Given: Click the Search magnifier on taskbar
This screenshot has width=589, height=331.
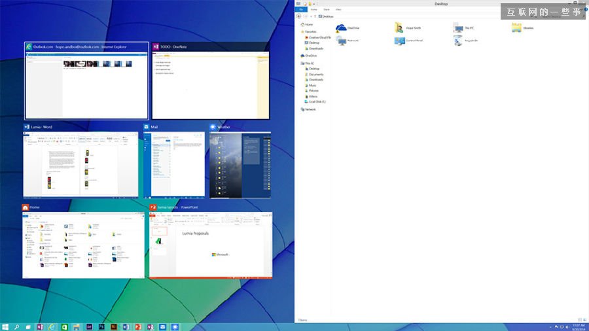Looking at the screenshot, I should pos(16,327).
